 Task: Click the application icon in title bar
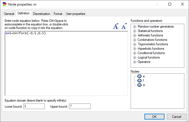click(5, 4)
